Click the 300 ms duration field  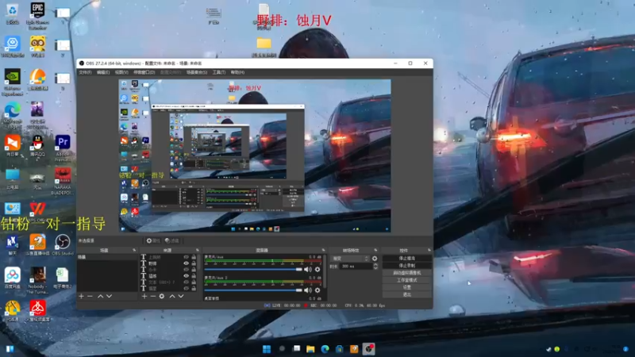point(355,267)
